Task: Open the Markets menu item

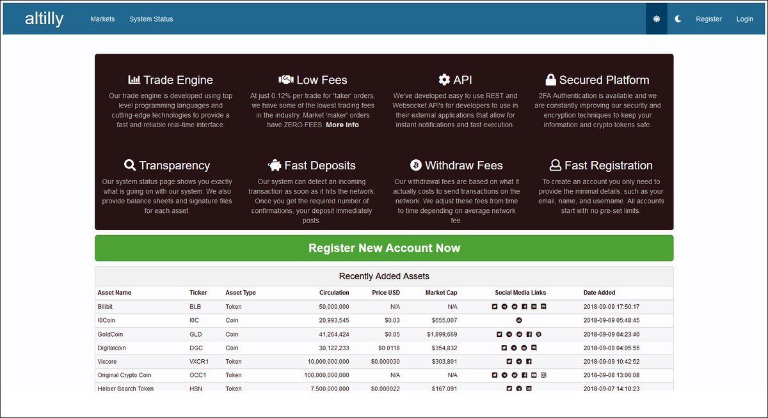Action: (x=102, y=19)
